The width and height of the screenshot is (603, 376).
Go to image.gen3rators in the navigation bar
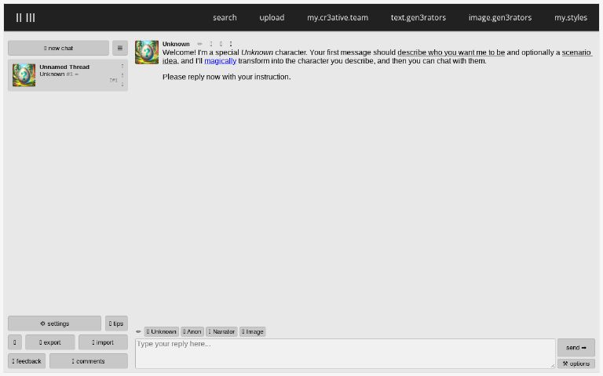coord(499,17)
